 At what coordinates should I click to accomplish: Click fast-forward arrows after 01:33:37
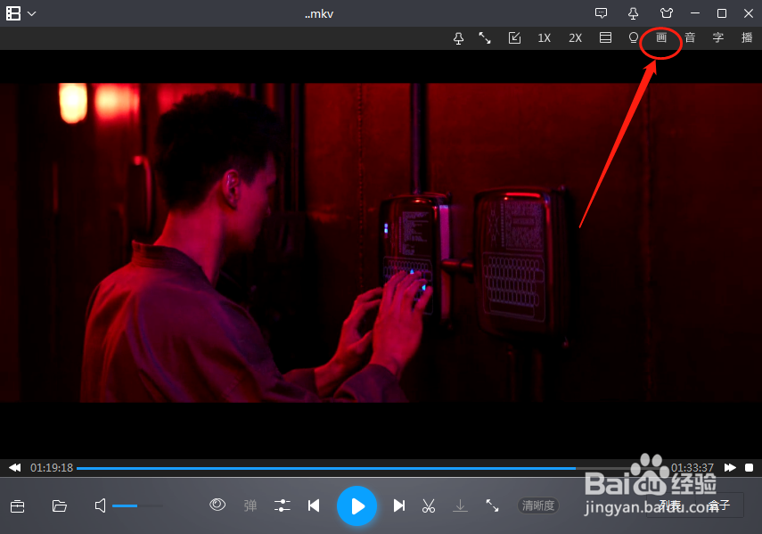(x=730, y=467)
